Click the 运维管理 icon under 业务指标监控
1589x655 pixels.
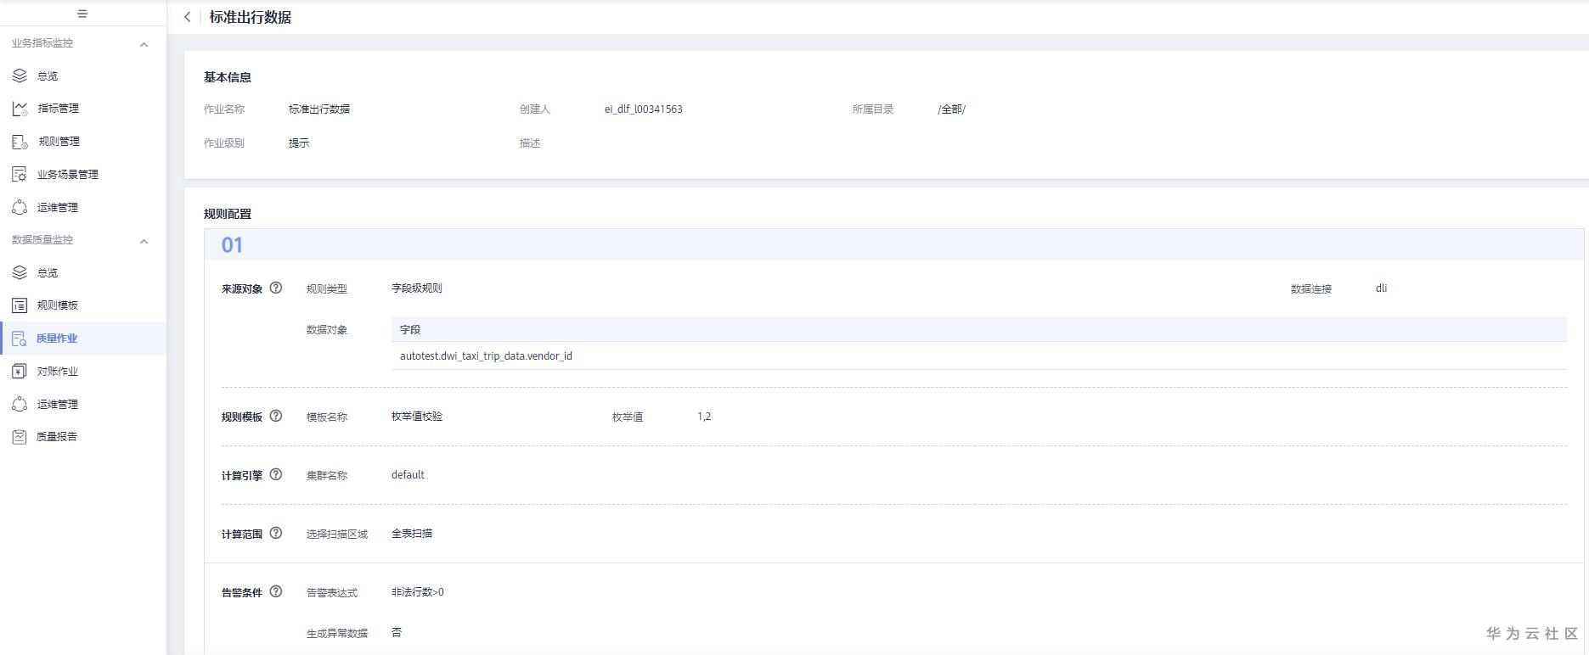click(20, 207)
